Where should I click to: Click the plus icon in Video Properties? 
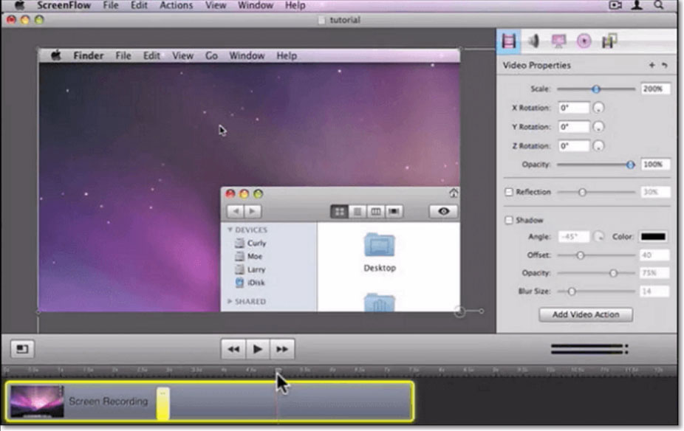(651, 65)
